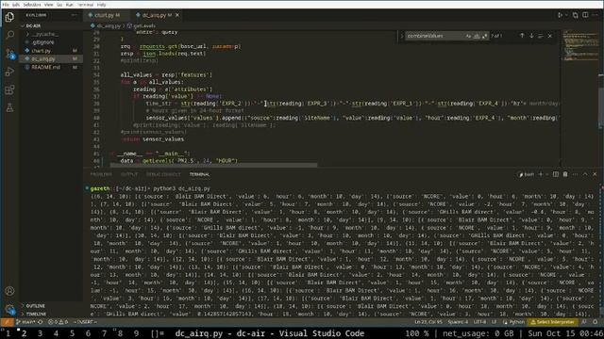The width and height of the screenshot is (604, 339).
Task: Go to next find match arrow
Action: click(x=531, y=36)
